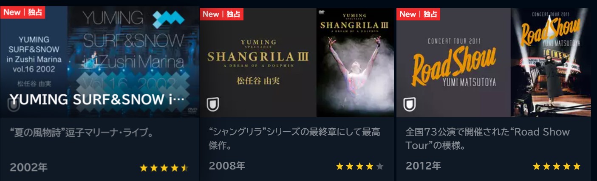Click the four-star rating of the 2008 title
Viewport: 597px width, 181px height.
coord(360,166)
